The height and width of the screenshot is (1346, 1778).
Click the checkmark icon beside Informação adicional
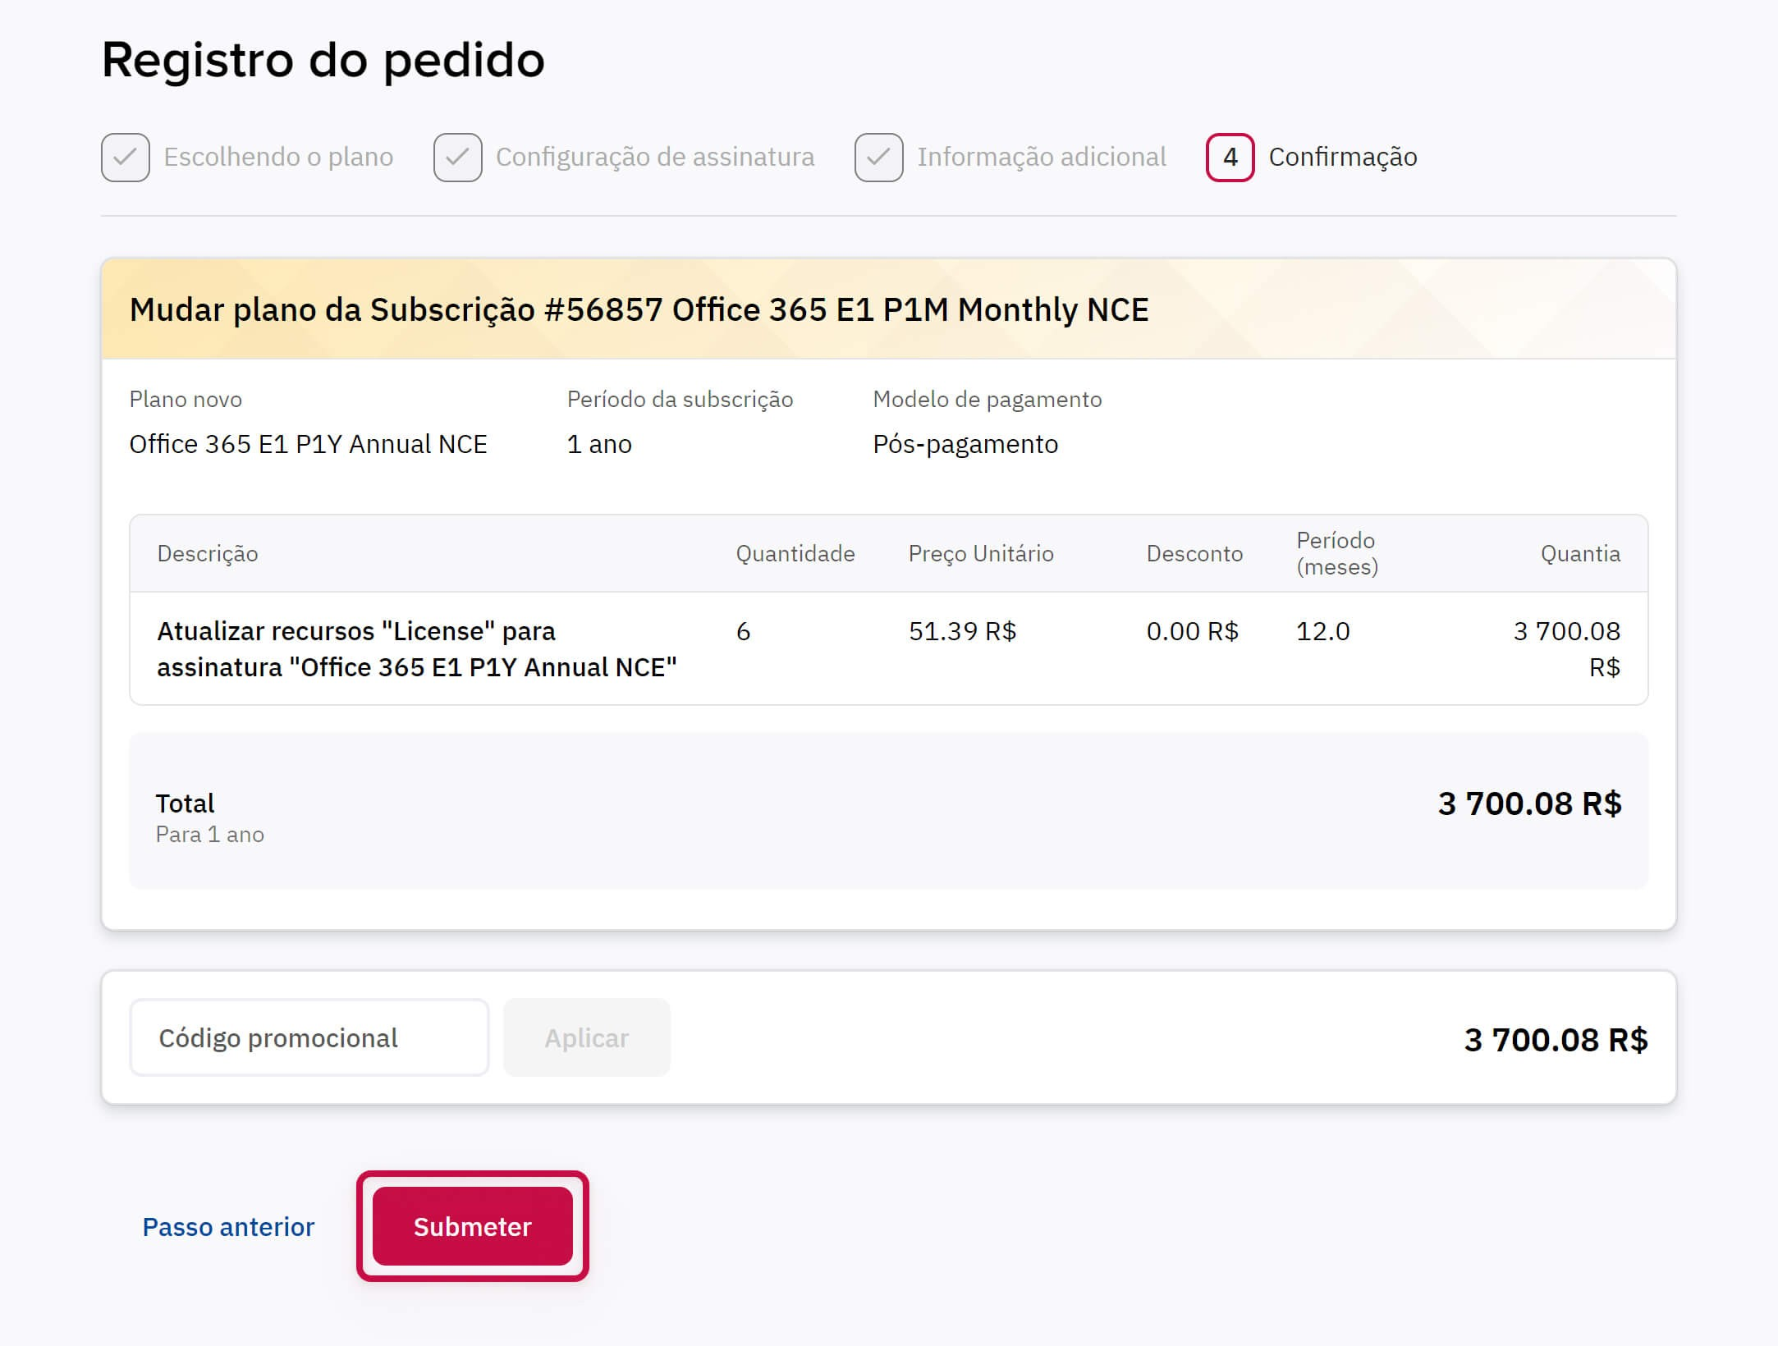pos(879,157)
